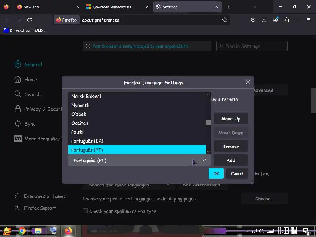Viewport: 316px width, 237px height.
Task: Expand the Português (PT) language dropdown
Action: coord(139,160)
